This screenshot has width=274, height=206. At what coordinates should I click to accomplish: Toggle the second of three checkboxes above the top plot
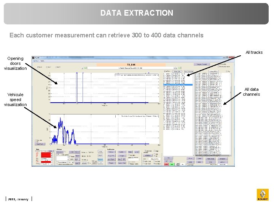click(47, 67)
